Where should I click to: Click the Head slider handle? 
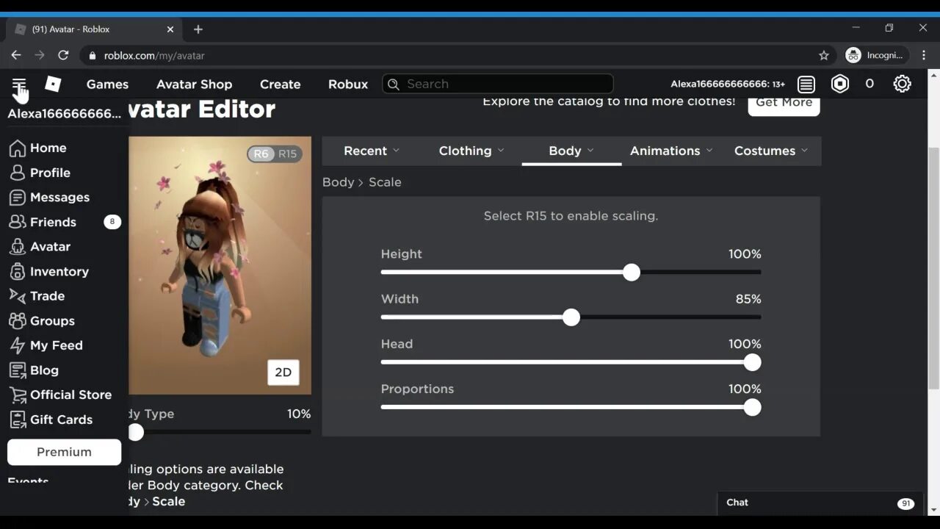(x=752, y=362)
